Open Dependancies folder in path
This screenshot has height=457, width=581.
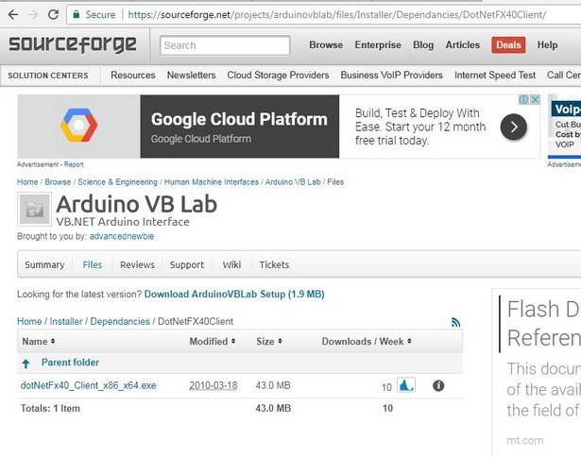pos(120,321)
